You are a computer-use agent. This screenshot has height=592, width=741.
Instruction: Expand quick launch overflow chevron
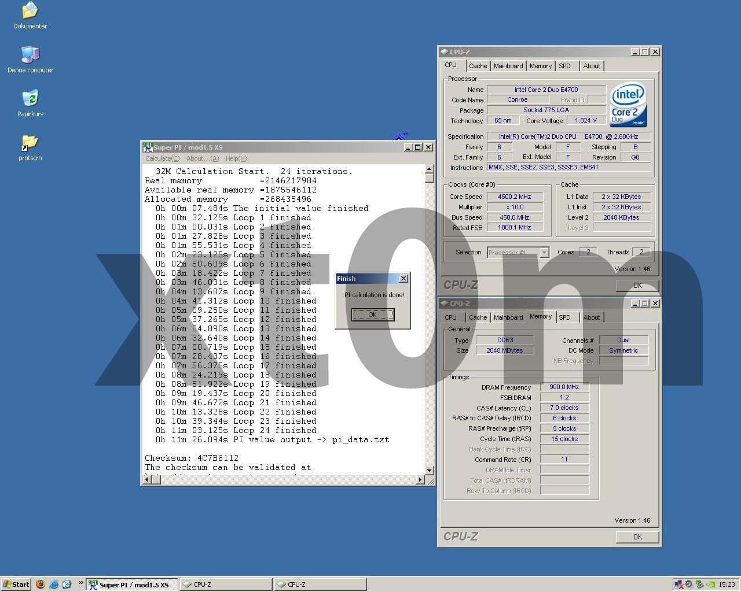point(80,582)
